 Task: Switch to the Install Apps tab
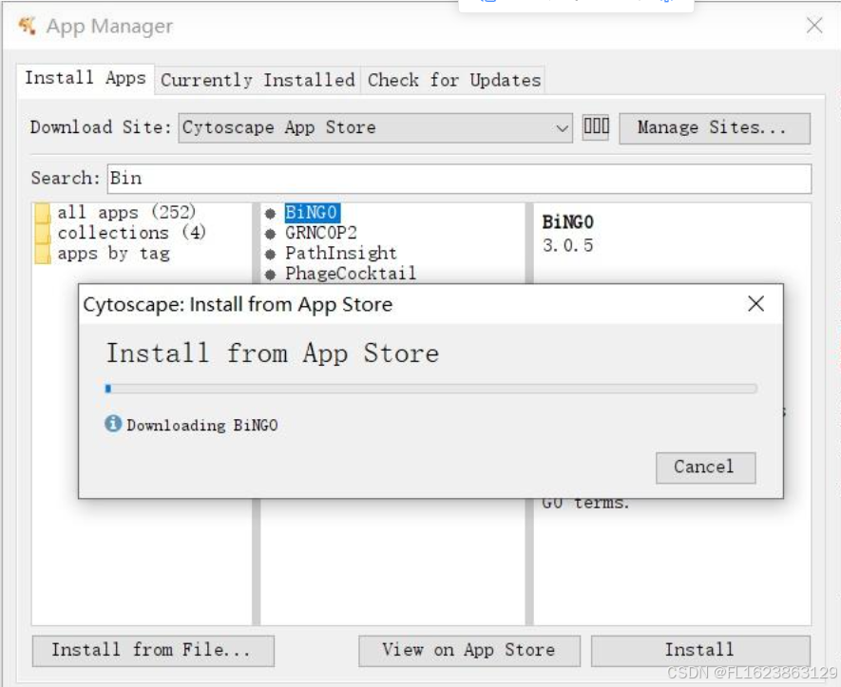click(86, 78)
